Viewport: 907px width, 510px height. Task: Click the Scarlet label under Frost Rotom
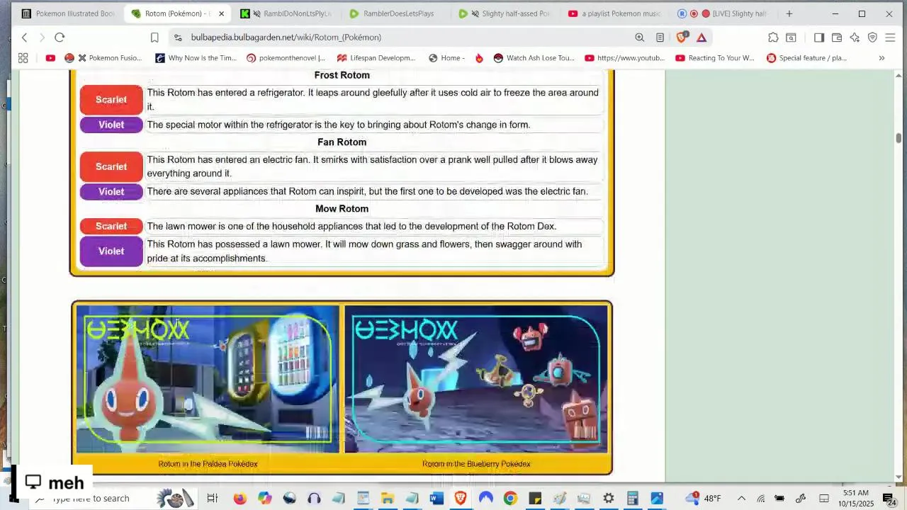(x=111, y=100)
